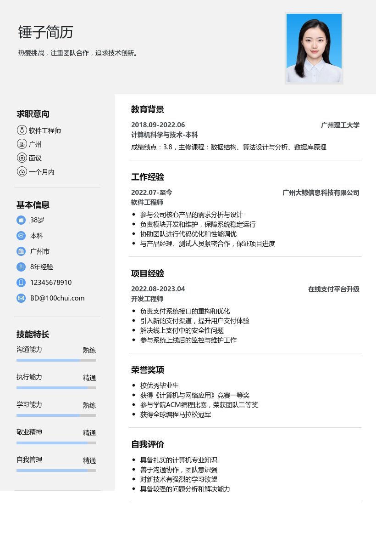The image size is (376, 533).
Task: Click the 在线支付平台升级 project name
Action: pos(333,289)
